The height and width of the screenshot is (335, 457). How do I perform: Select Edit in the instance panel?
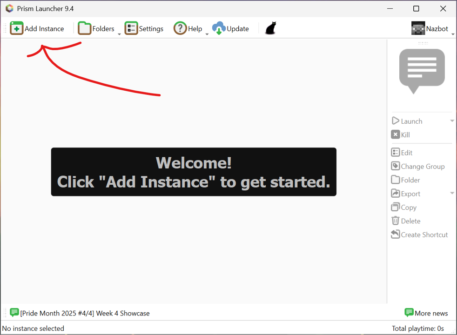(x=402, y=153)
